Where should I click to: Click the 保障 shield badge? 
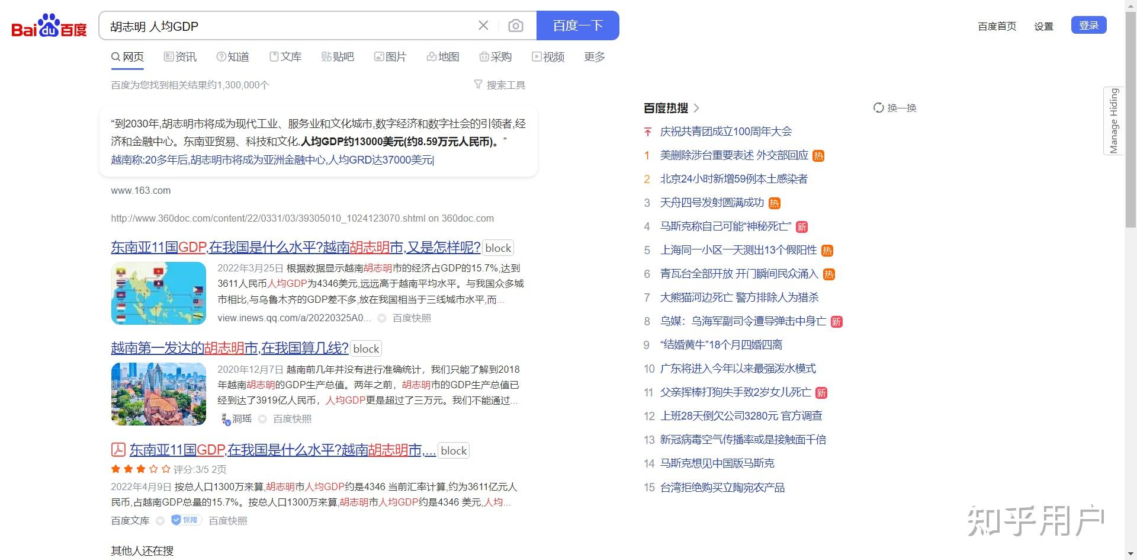[186, 520]
